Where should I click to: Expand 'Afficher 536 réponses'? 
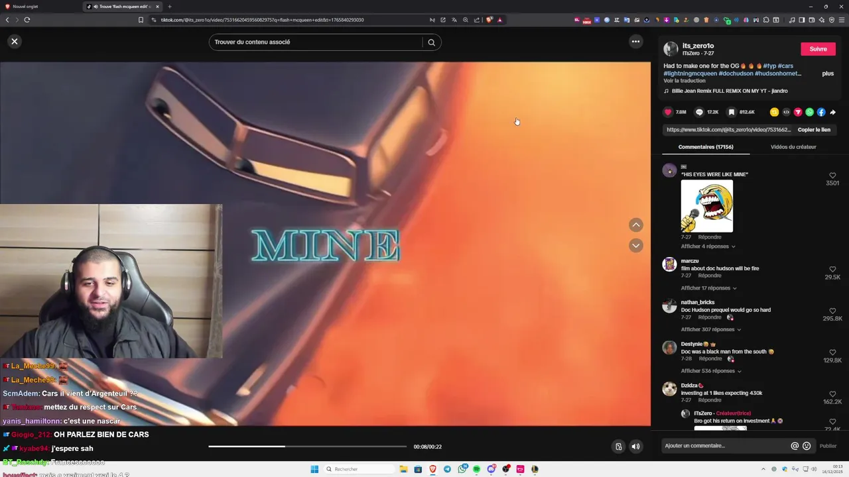tap(710, 371)
